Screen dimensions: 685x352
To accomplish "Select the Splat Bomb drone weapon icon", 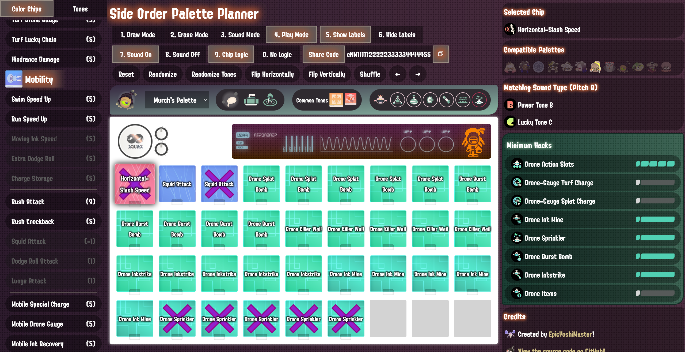I will [x=398, y=100].
